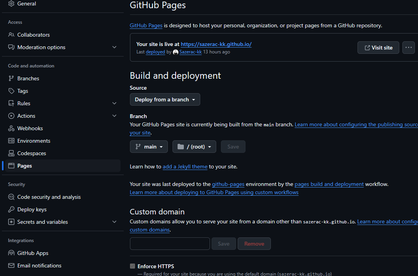418x276 pixels.
Task: Expand the Moderation options chevron
Action: click(x=114, y=47)
